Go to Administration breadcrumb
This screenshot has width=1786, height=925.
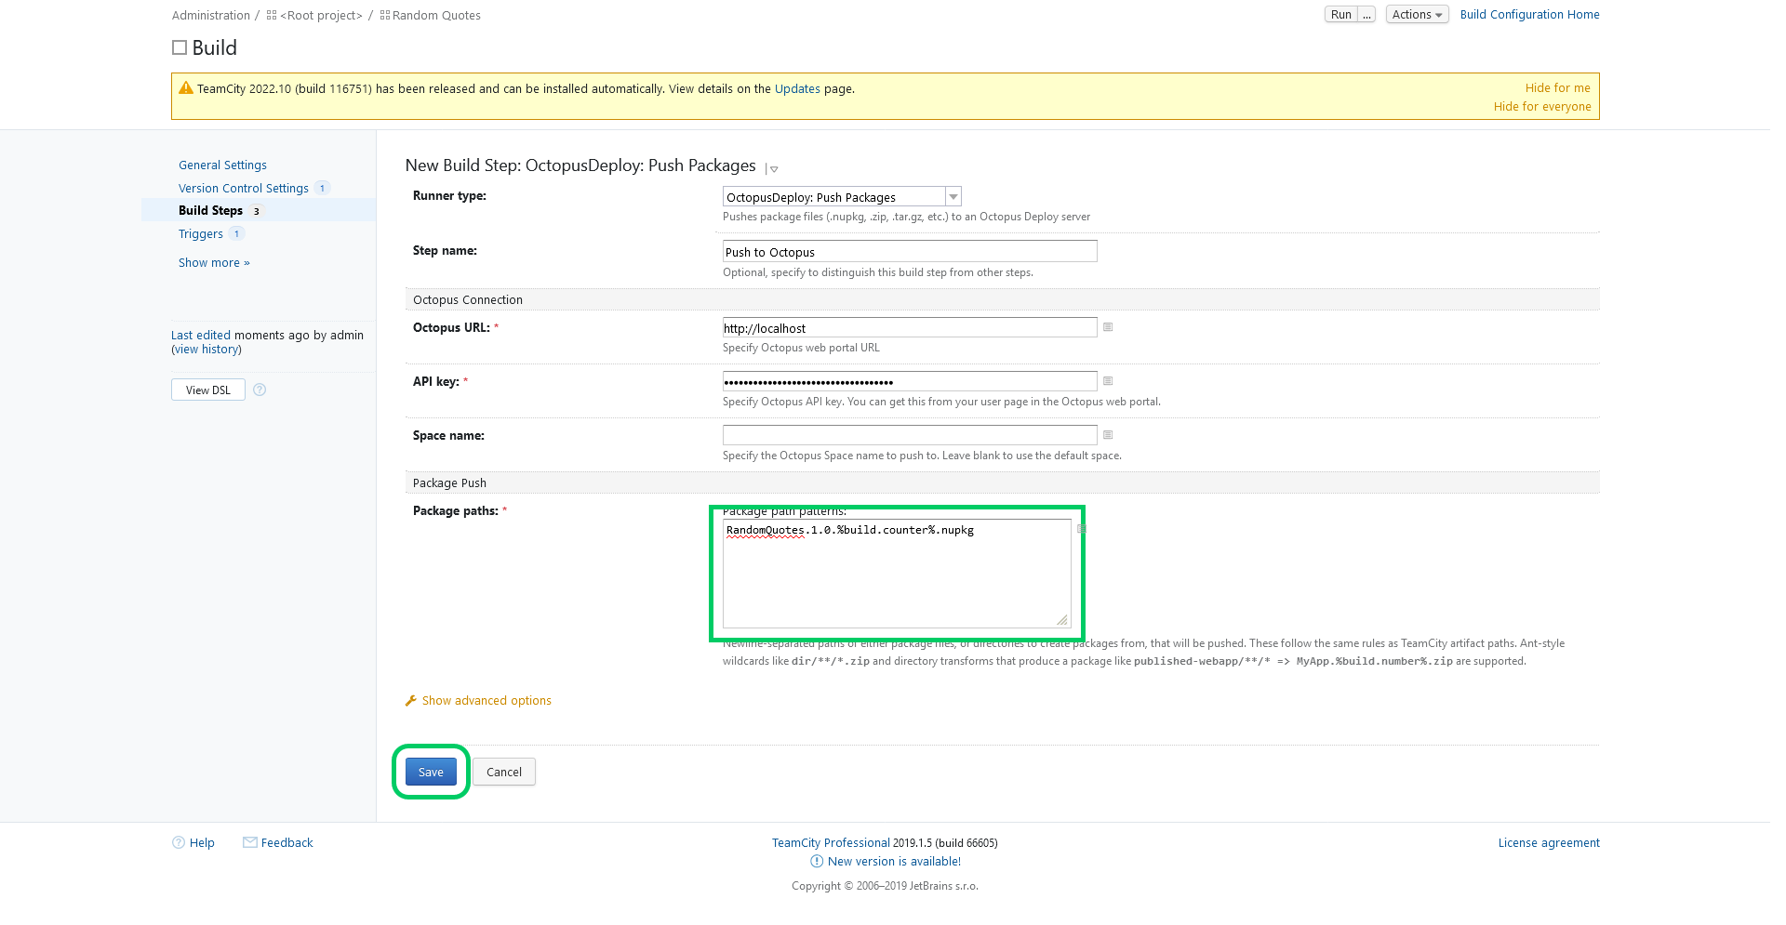pos(211,16)
